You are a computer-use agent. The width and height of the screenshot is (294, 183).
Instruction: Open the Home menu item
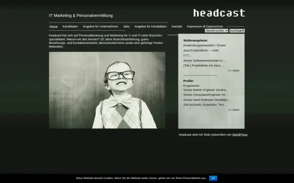[x=53, y=26]
